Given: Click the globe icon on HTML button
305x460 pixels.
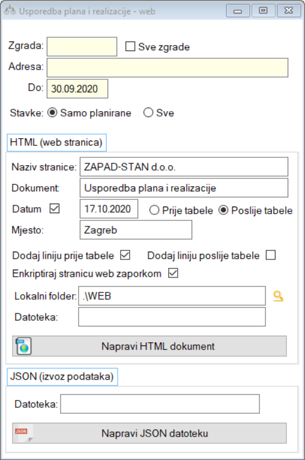Looking at the screenshot, I should [x=24, y=347].
